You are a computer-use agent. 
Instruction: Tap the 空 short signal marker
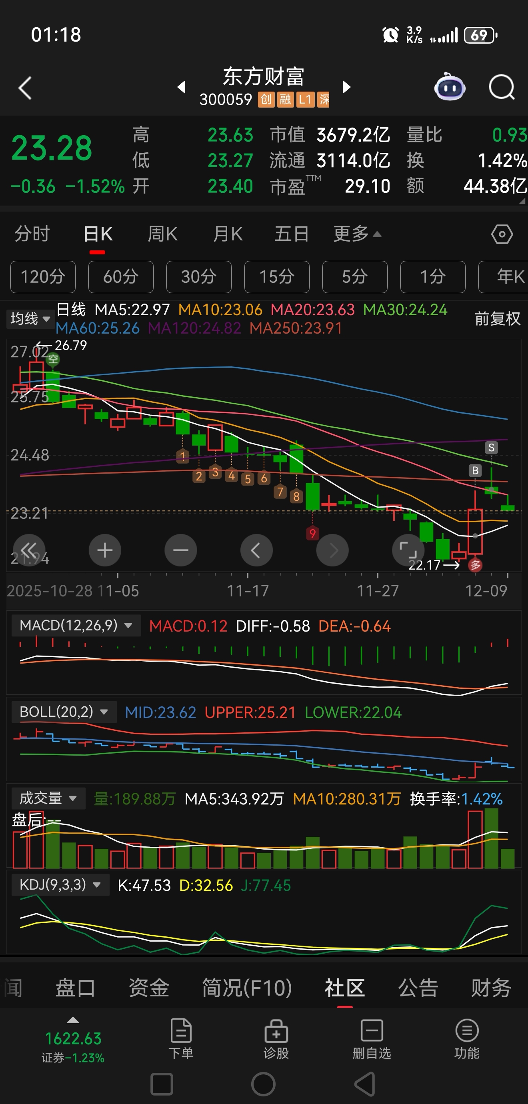click(x=53, y=359)
